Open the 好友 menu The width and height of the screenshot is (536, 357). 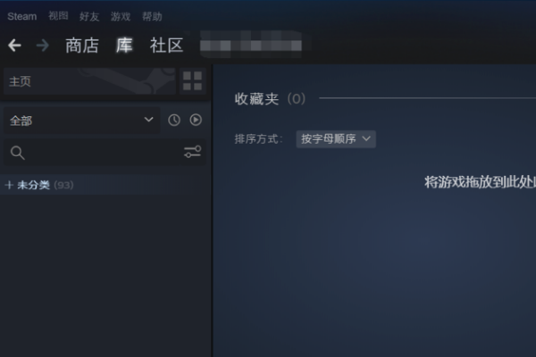[x=89, y=16]
